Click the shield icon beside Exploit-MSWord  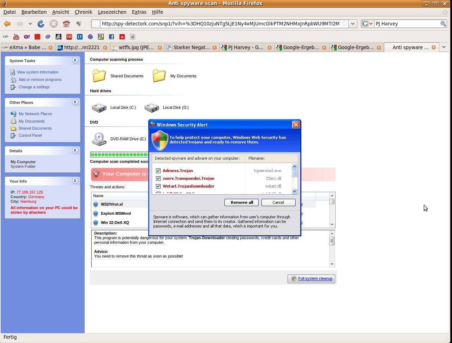click(95, 213)
